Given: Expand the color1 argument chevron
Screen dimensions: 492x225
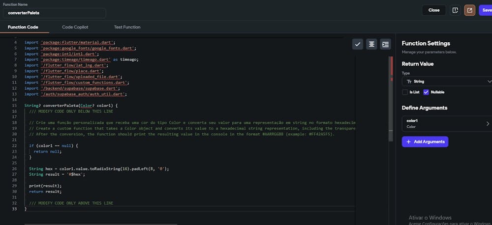Looking at the screenshot, I should coord(488,124).
